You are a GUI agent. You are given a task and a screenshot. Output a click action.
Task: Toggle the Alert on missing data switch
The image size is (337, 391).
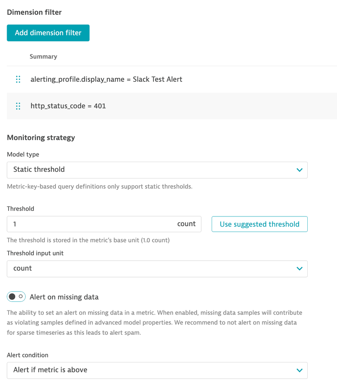16,297
